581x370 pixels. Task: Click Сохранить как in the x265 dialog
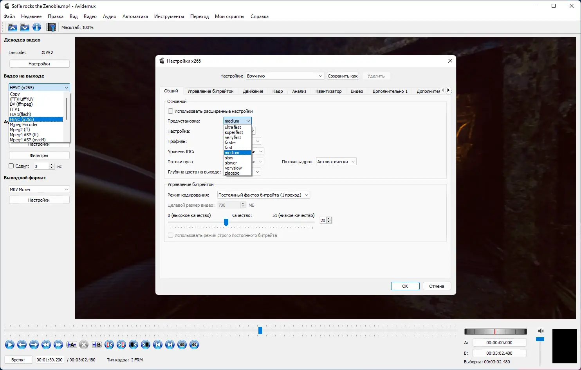click(343, 76)
